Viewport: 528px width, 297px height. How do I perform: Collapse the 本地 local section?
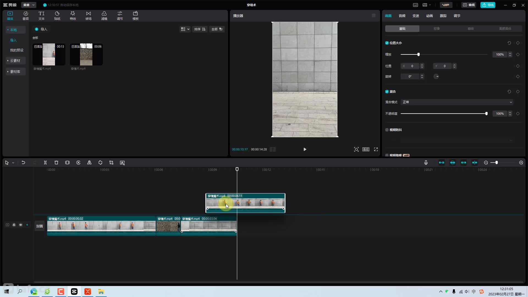pyautogui.click(x=16, y=30)
